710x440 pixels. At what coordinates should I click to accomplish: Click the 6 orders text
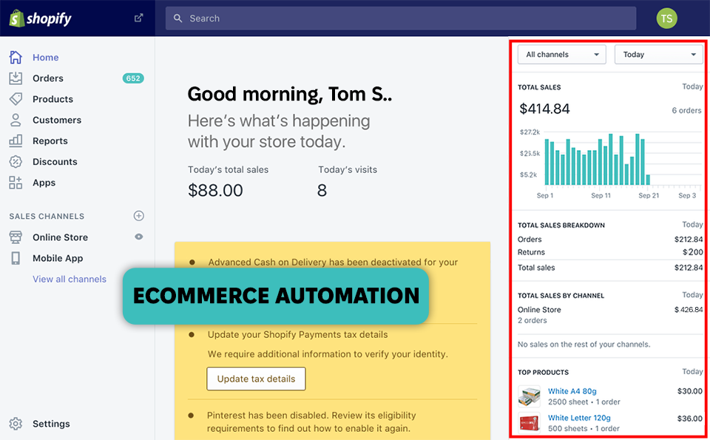(686, 110)
